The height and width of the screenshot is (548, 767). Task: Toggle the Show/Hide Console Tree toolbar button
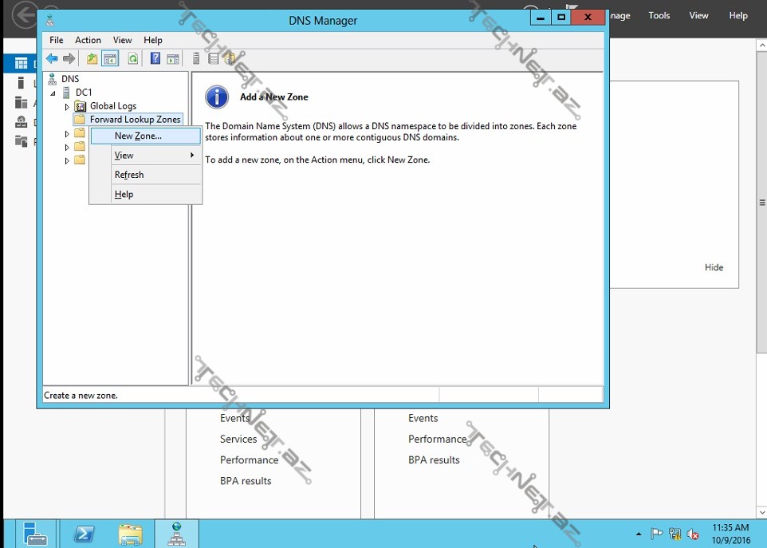tap(110, 58)
